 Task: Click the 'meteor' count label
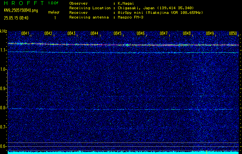[x=54, y=12]
